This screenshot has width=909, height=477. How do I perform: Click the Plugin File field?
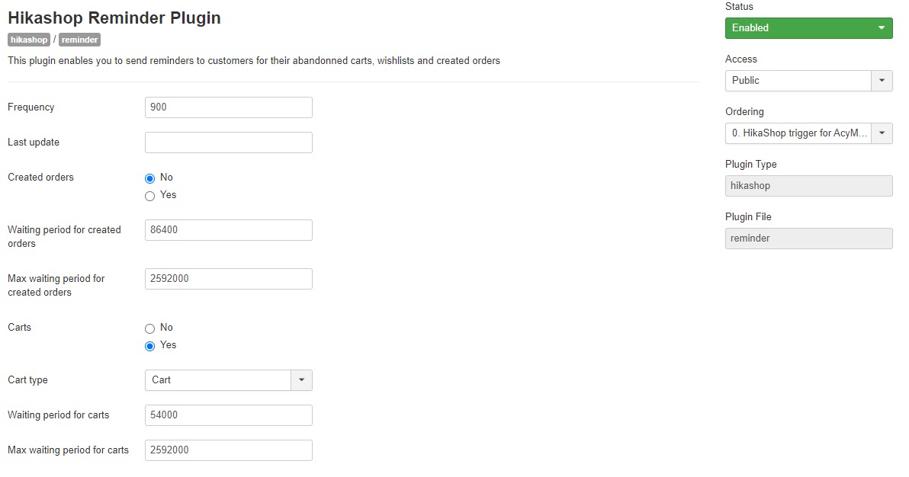click(x=808, y=238)
